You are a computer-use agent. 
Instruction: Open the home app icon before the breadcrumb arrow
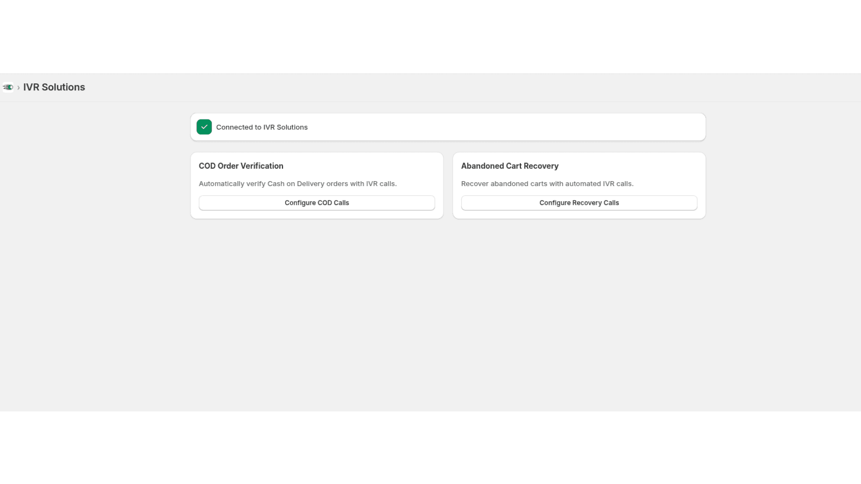(8, 87)
